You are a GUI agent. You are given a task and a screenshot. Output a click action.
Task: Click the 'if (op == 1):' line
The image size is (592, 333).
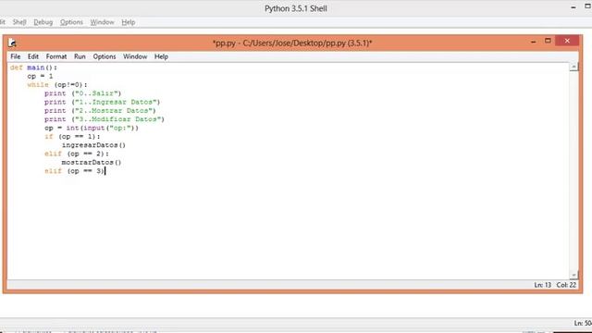[x=72, y=137]
